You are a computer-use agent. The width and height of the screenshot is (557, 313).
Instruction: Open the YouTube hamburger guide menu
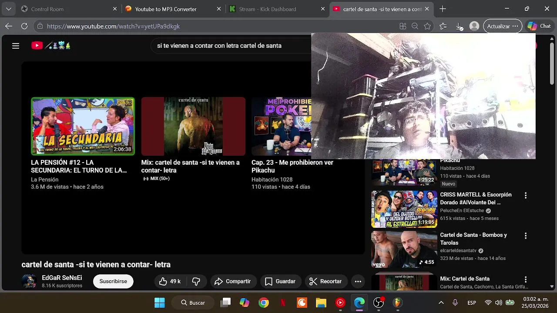tap(16, 46)
